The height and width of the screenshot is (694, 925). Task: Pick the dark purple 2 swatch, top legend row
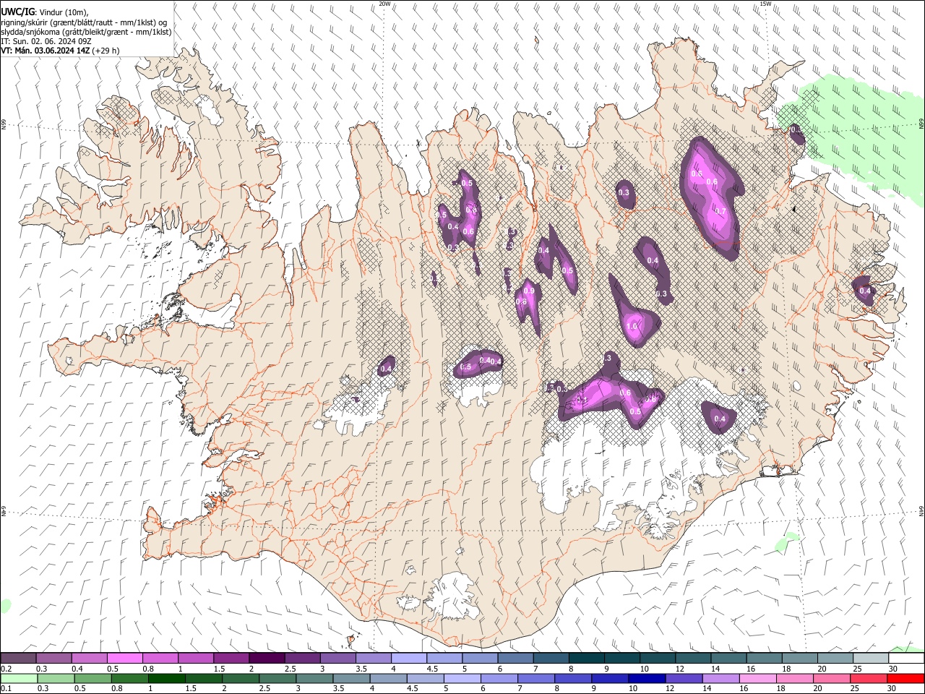(x=267, y=659)
